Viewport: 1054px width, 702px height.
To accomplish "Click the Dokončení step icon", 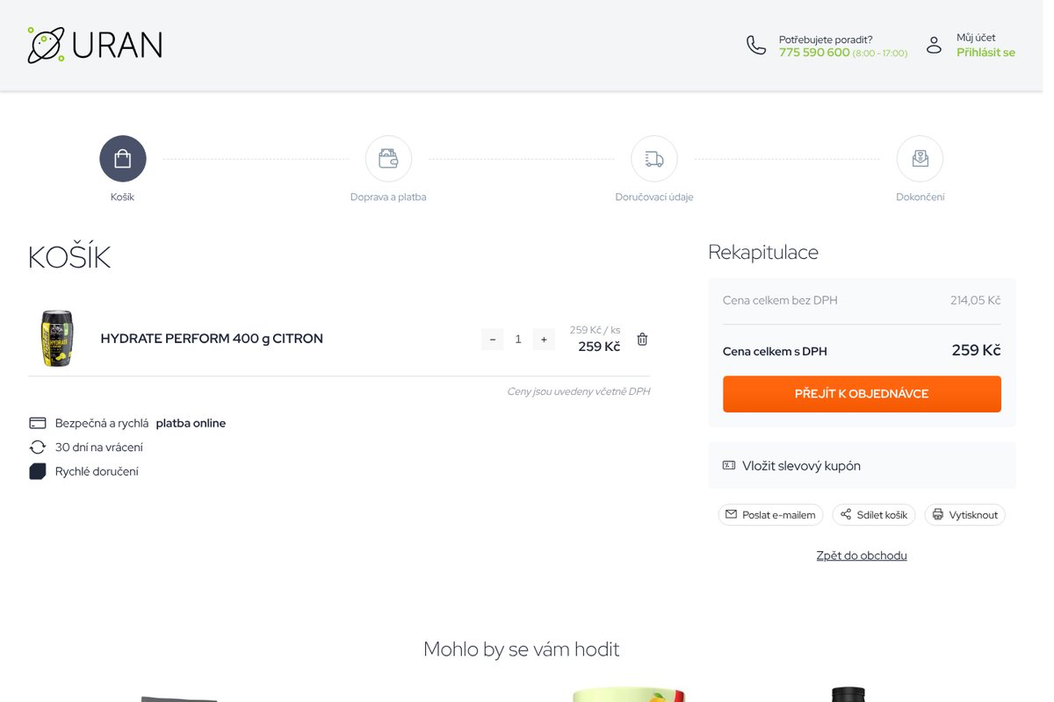I will (920, 159).
